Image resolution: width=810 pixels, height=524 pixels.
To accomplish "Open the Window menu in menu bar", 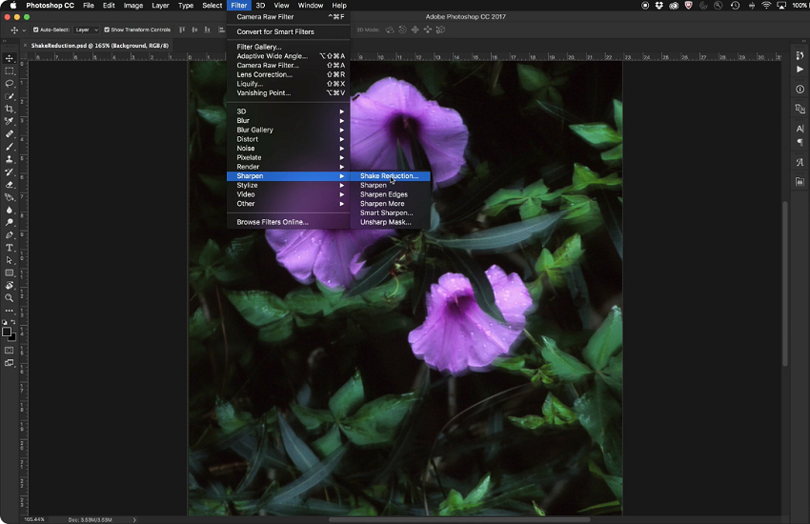I will [311, 5].
